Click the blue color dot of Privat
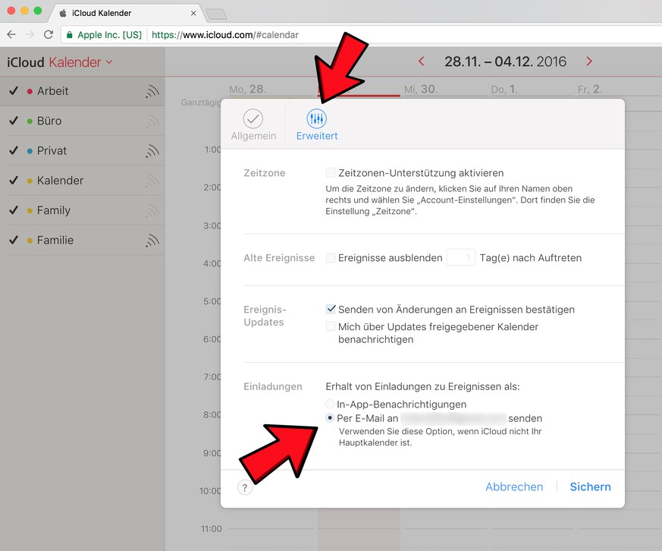662x551 pixels. (30, 151)
